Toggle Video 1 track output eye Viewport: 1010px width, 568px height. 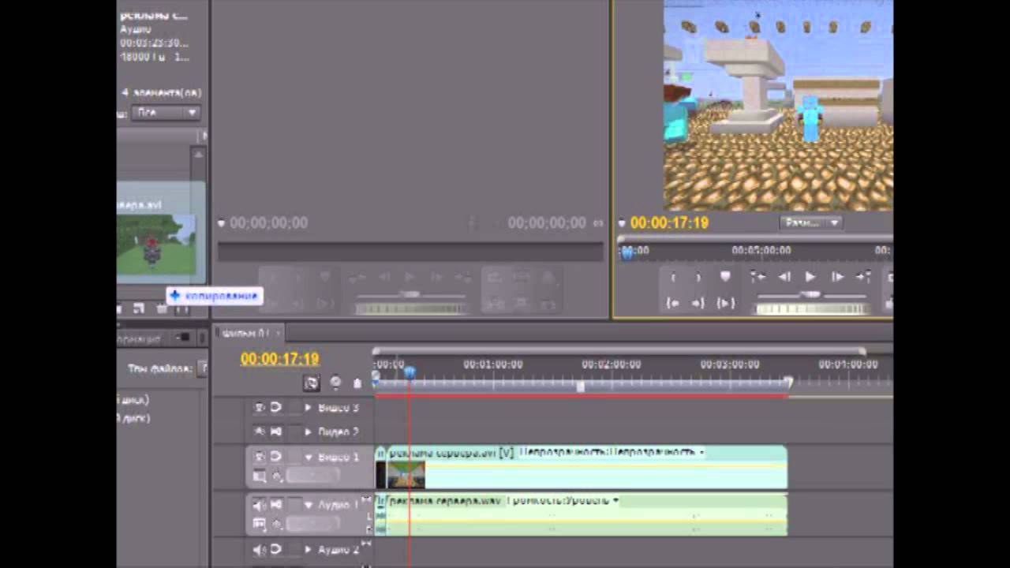point(259,457)
